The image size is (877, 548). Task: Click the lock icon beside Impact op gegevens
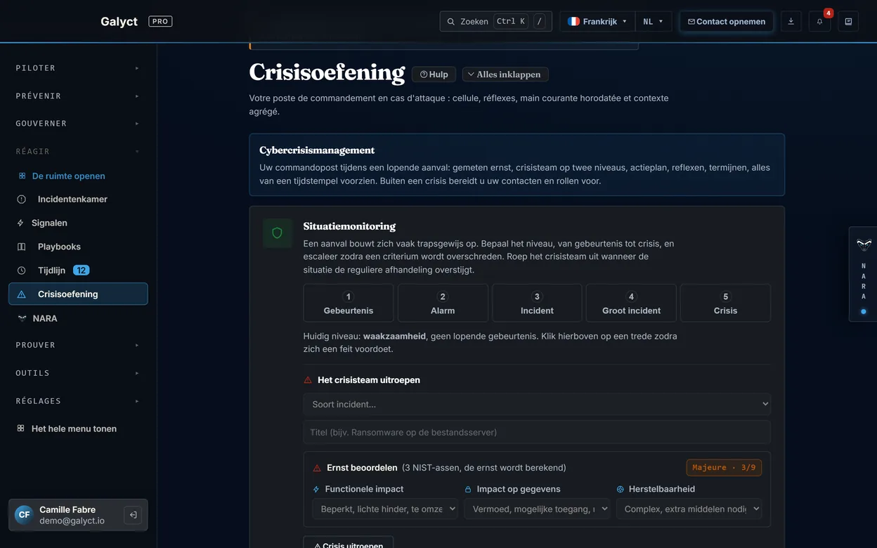click(468, 490)
